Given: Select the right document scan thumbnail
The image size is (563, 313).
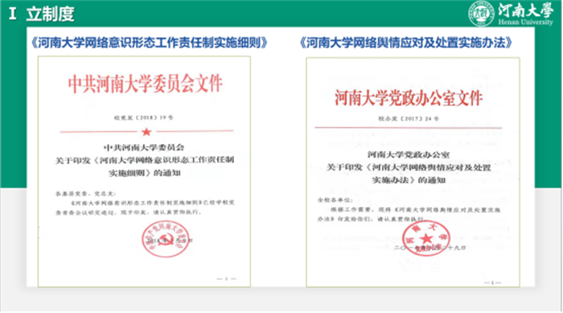Looking at the screenshot, I should (413, 172).
